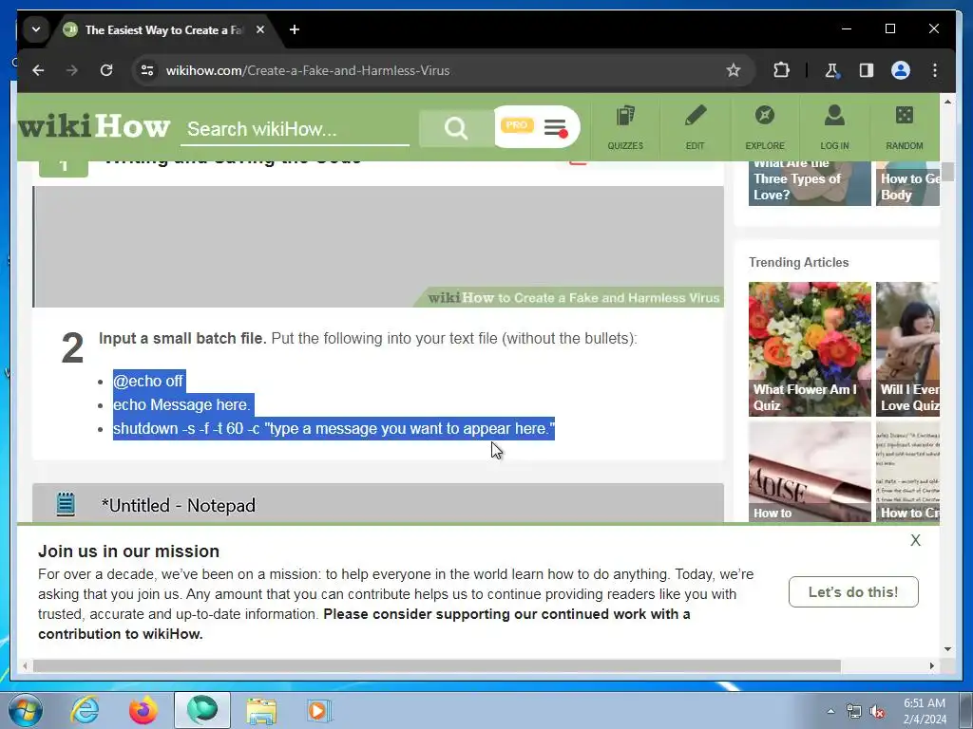Open 'What Flower Am I Quiz' thumbnail

810,349
